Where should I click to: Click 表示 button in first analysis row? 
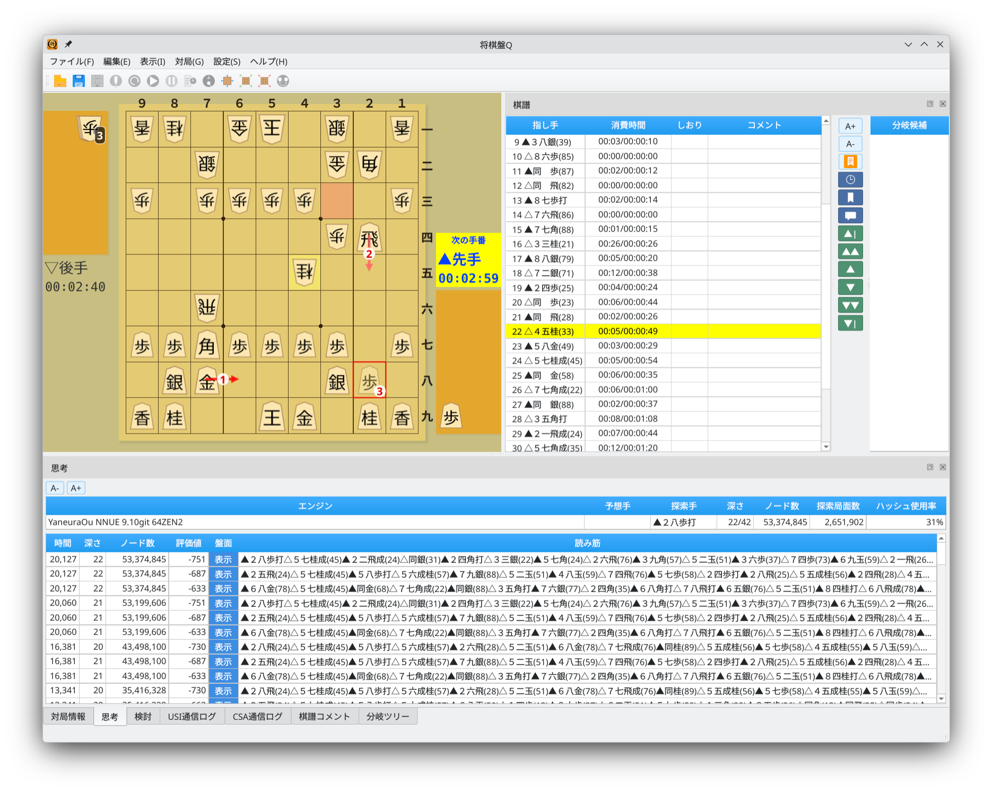click(223, 559)
